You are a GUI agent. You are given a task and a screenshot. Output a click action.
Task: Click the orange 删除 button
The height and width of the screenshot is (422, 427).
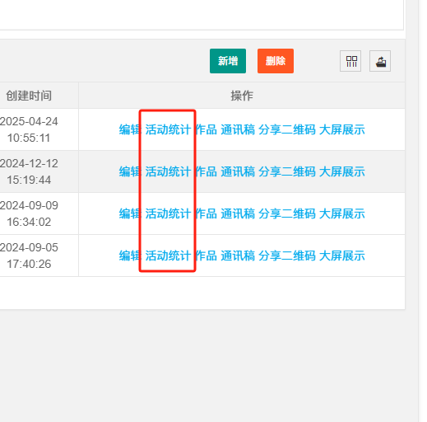276,61
